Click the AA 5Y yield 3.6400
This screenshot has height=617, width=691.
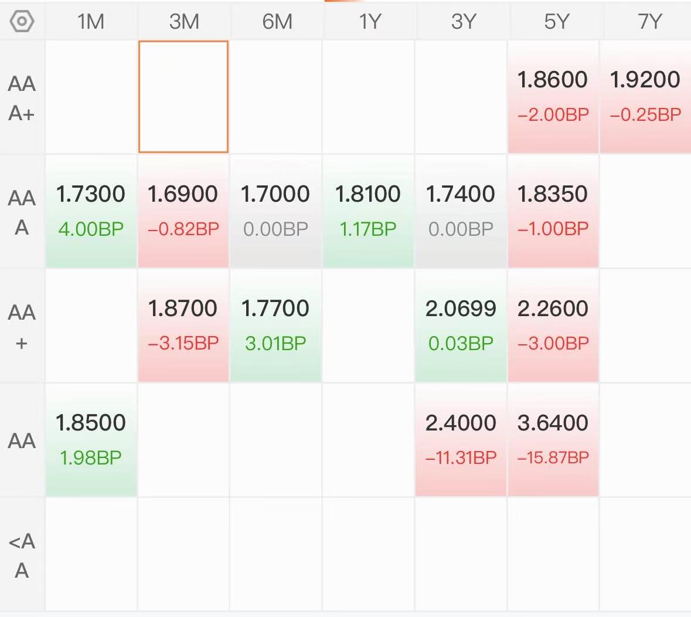553,440
